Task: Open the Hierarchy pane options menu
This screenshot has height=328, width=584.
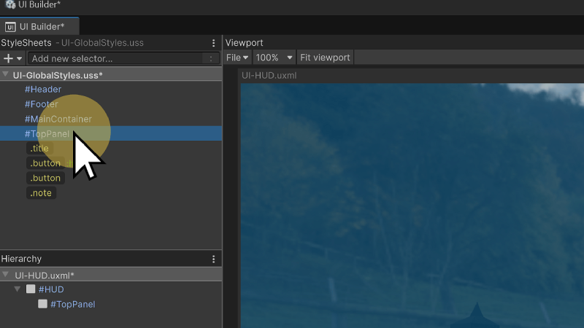Action: [x=213, y=259]
